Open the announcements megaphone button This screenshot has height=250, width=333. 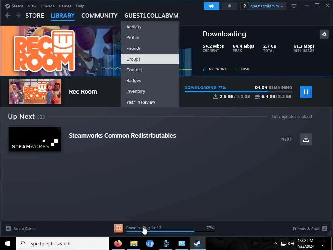coord(211,6)
